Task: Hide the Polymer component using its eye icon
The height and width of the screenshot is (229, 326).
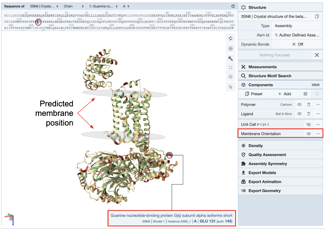Action: point(300,105)
